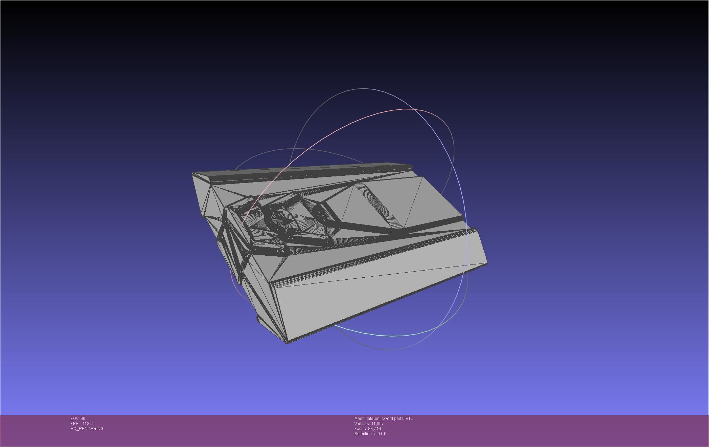Click the Vertices: 41,867 count text

click(x=369, y=424)
